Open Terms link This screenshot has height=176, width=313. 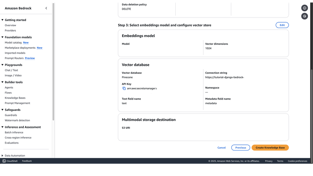280,161
